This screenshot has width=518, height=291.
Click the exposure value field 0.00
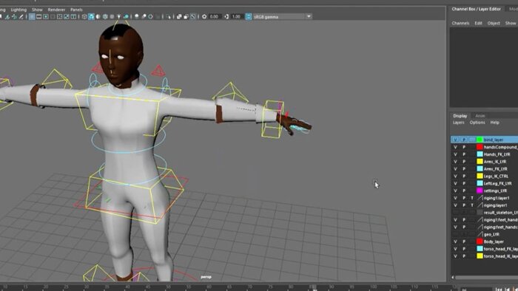[x=215, y=16]
